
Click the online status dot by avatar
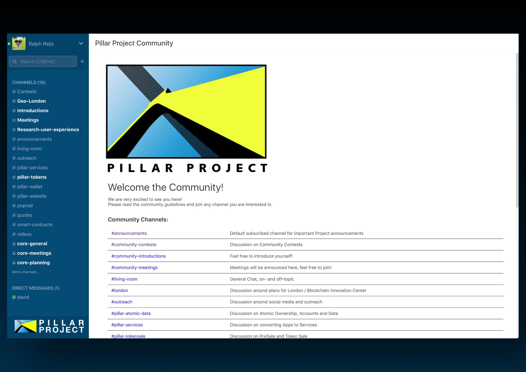pos(9,44)
